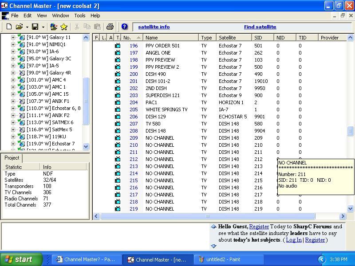
Task: Open the dropdown arrow next to the Open icon
Action: (27, 27)
